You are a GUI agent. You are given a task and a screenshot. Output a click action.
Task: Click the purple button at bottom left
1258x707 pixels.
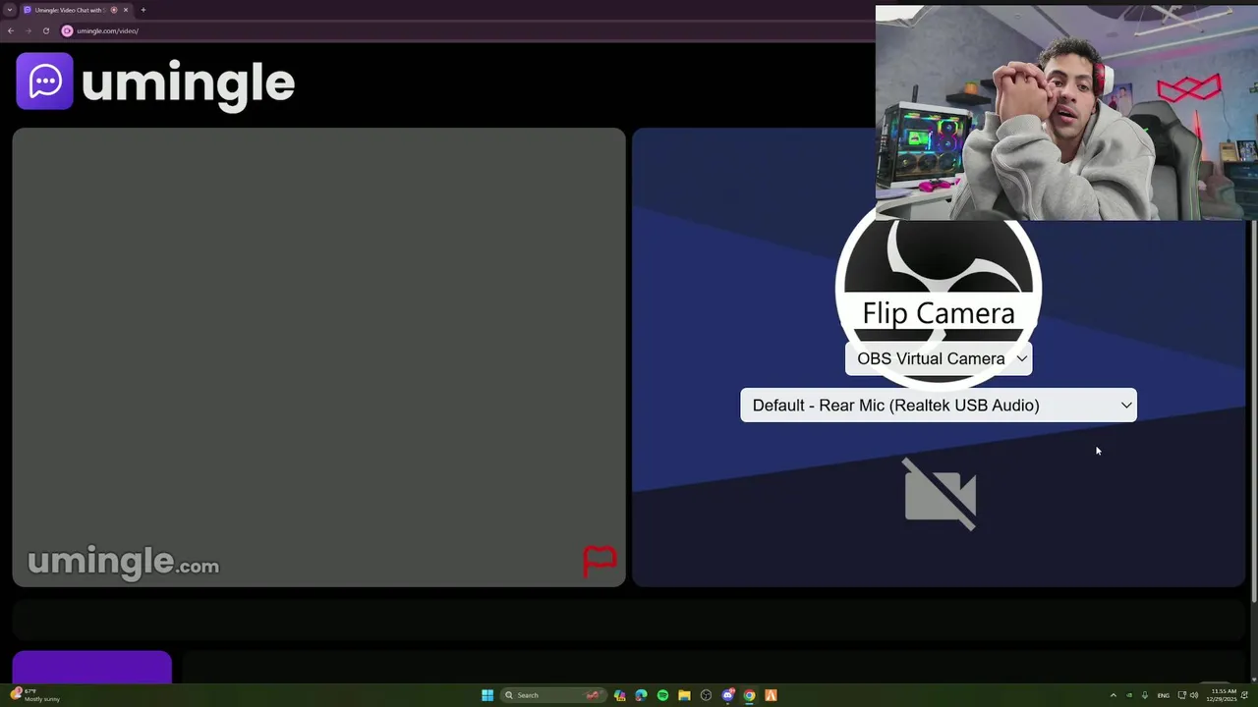(x=92, y=667)
